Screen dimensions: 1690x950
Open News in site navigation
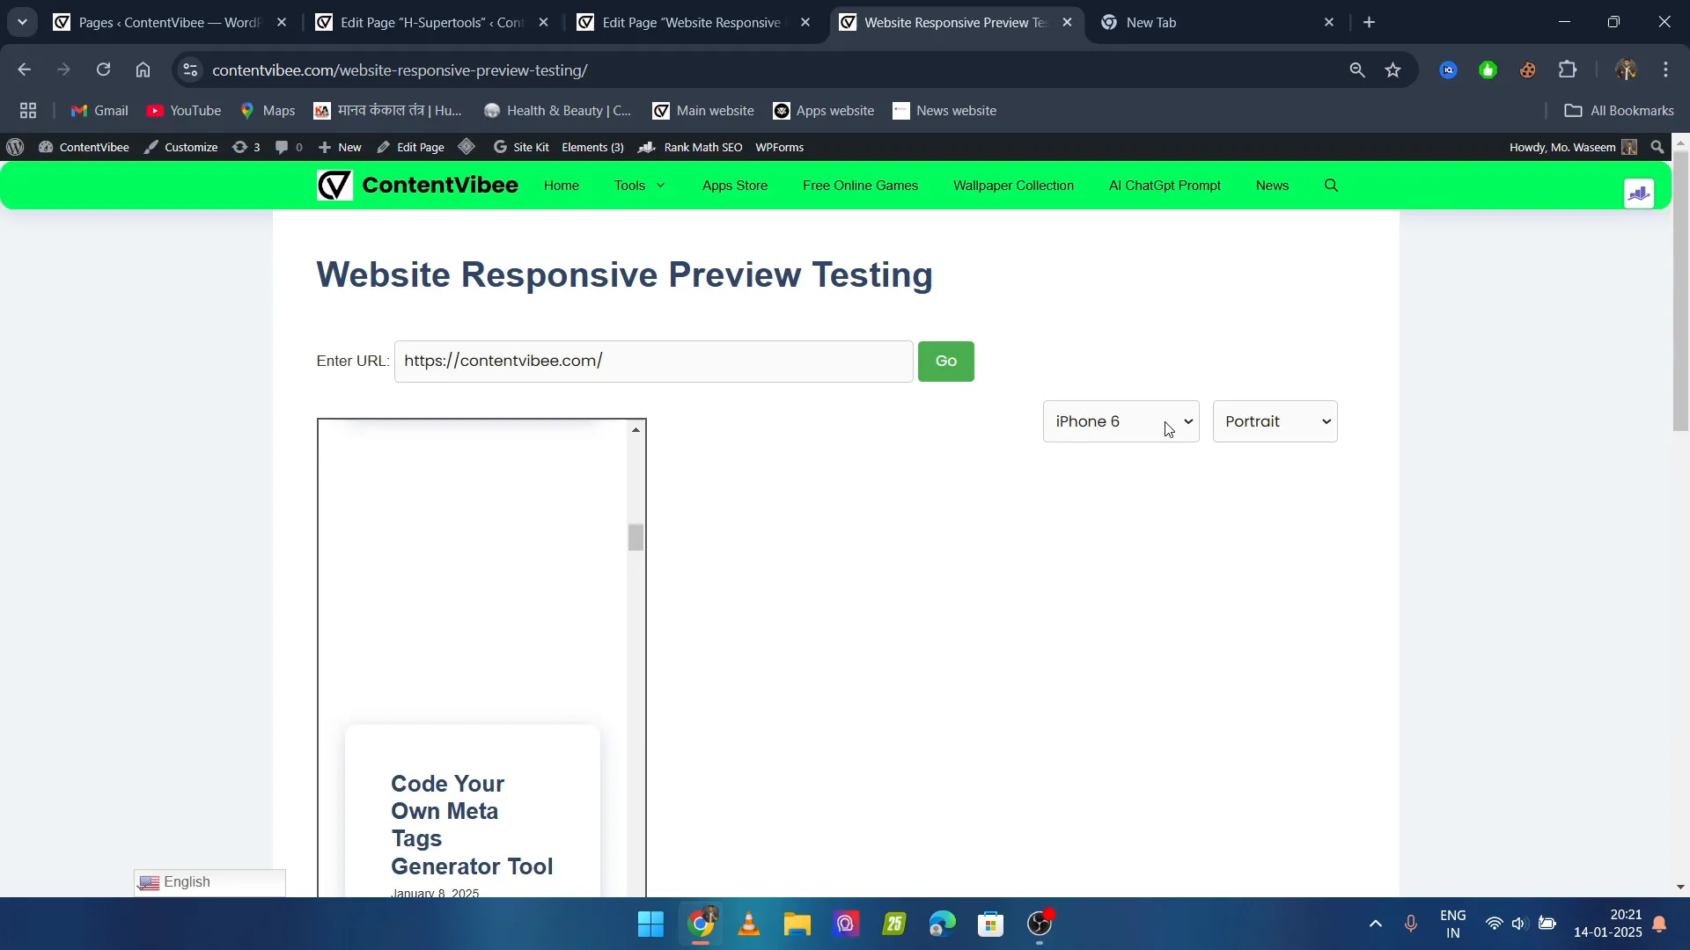[1272, 186]
